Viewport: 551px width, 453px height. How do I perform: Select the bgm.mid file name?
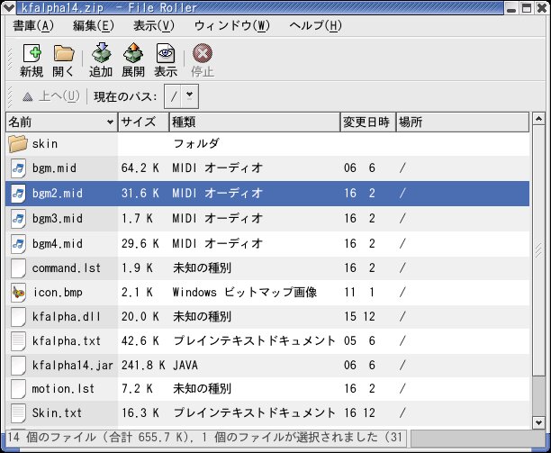tap(54, 168)
